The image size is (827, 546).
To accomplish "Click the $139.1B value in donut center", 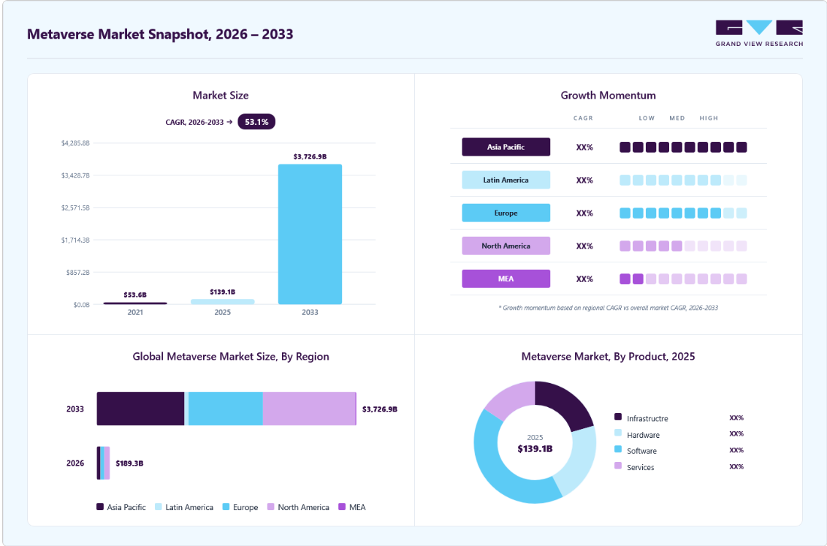I will (535, 449).
